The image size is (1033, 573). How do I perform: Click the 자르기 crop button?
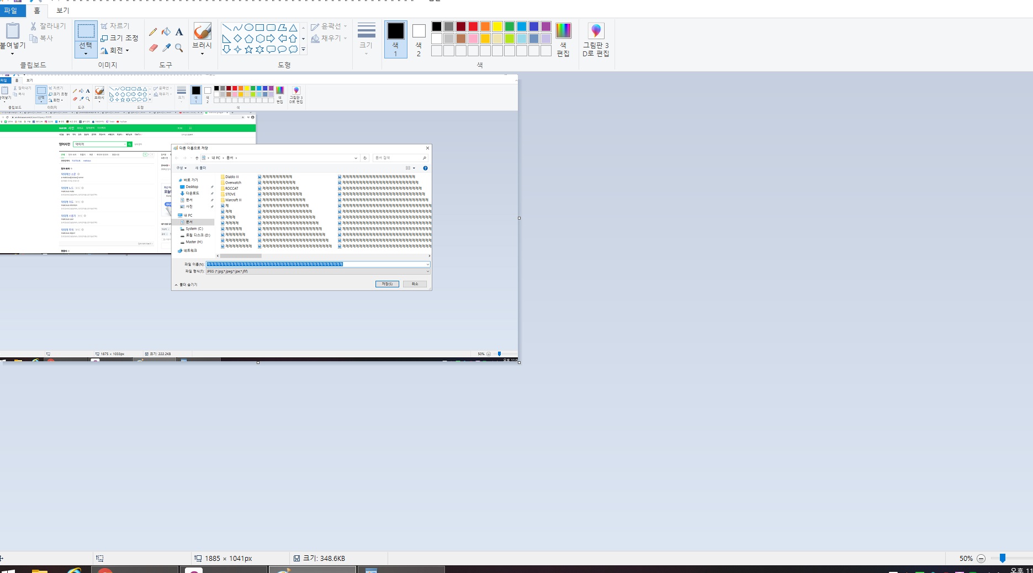pos(115,26)
